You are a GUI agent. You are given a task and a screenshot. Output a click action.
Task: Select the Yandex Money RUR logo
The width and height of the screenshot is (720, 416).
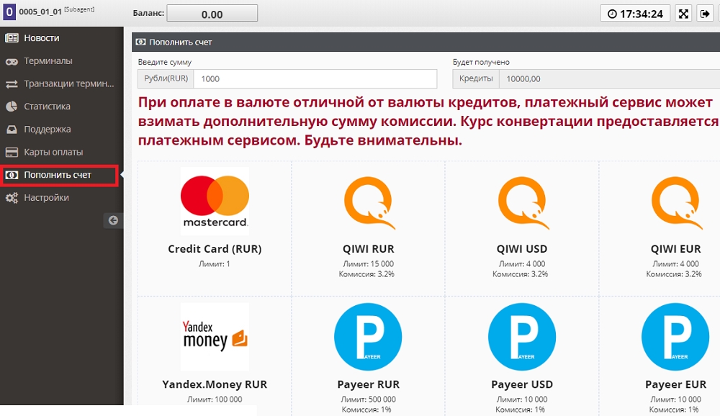click(215, 337)
